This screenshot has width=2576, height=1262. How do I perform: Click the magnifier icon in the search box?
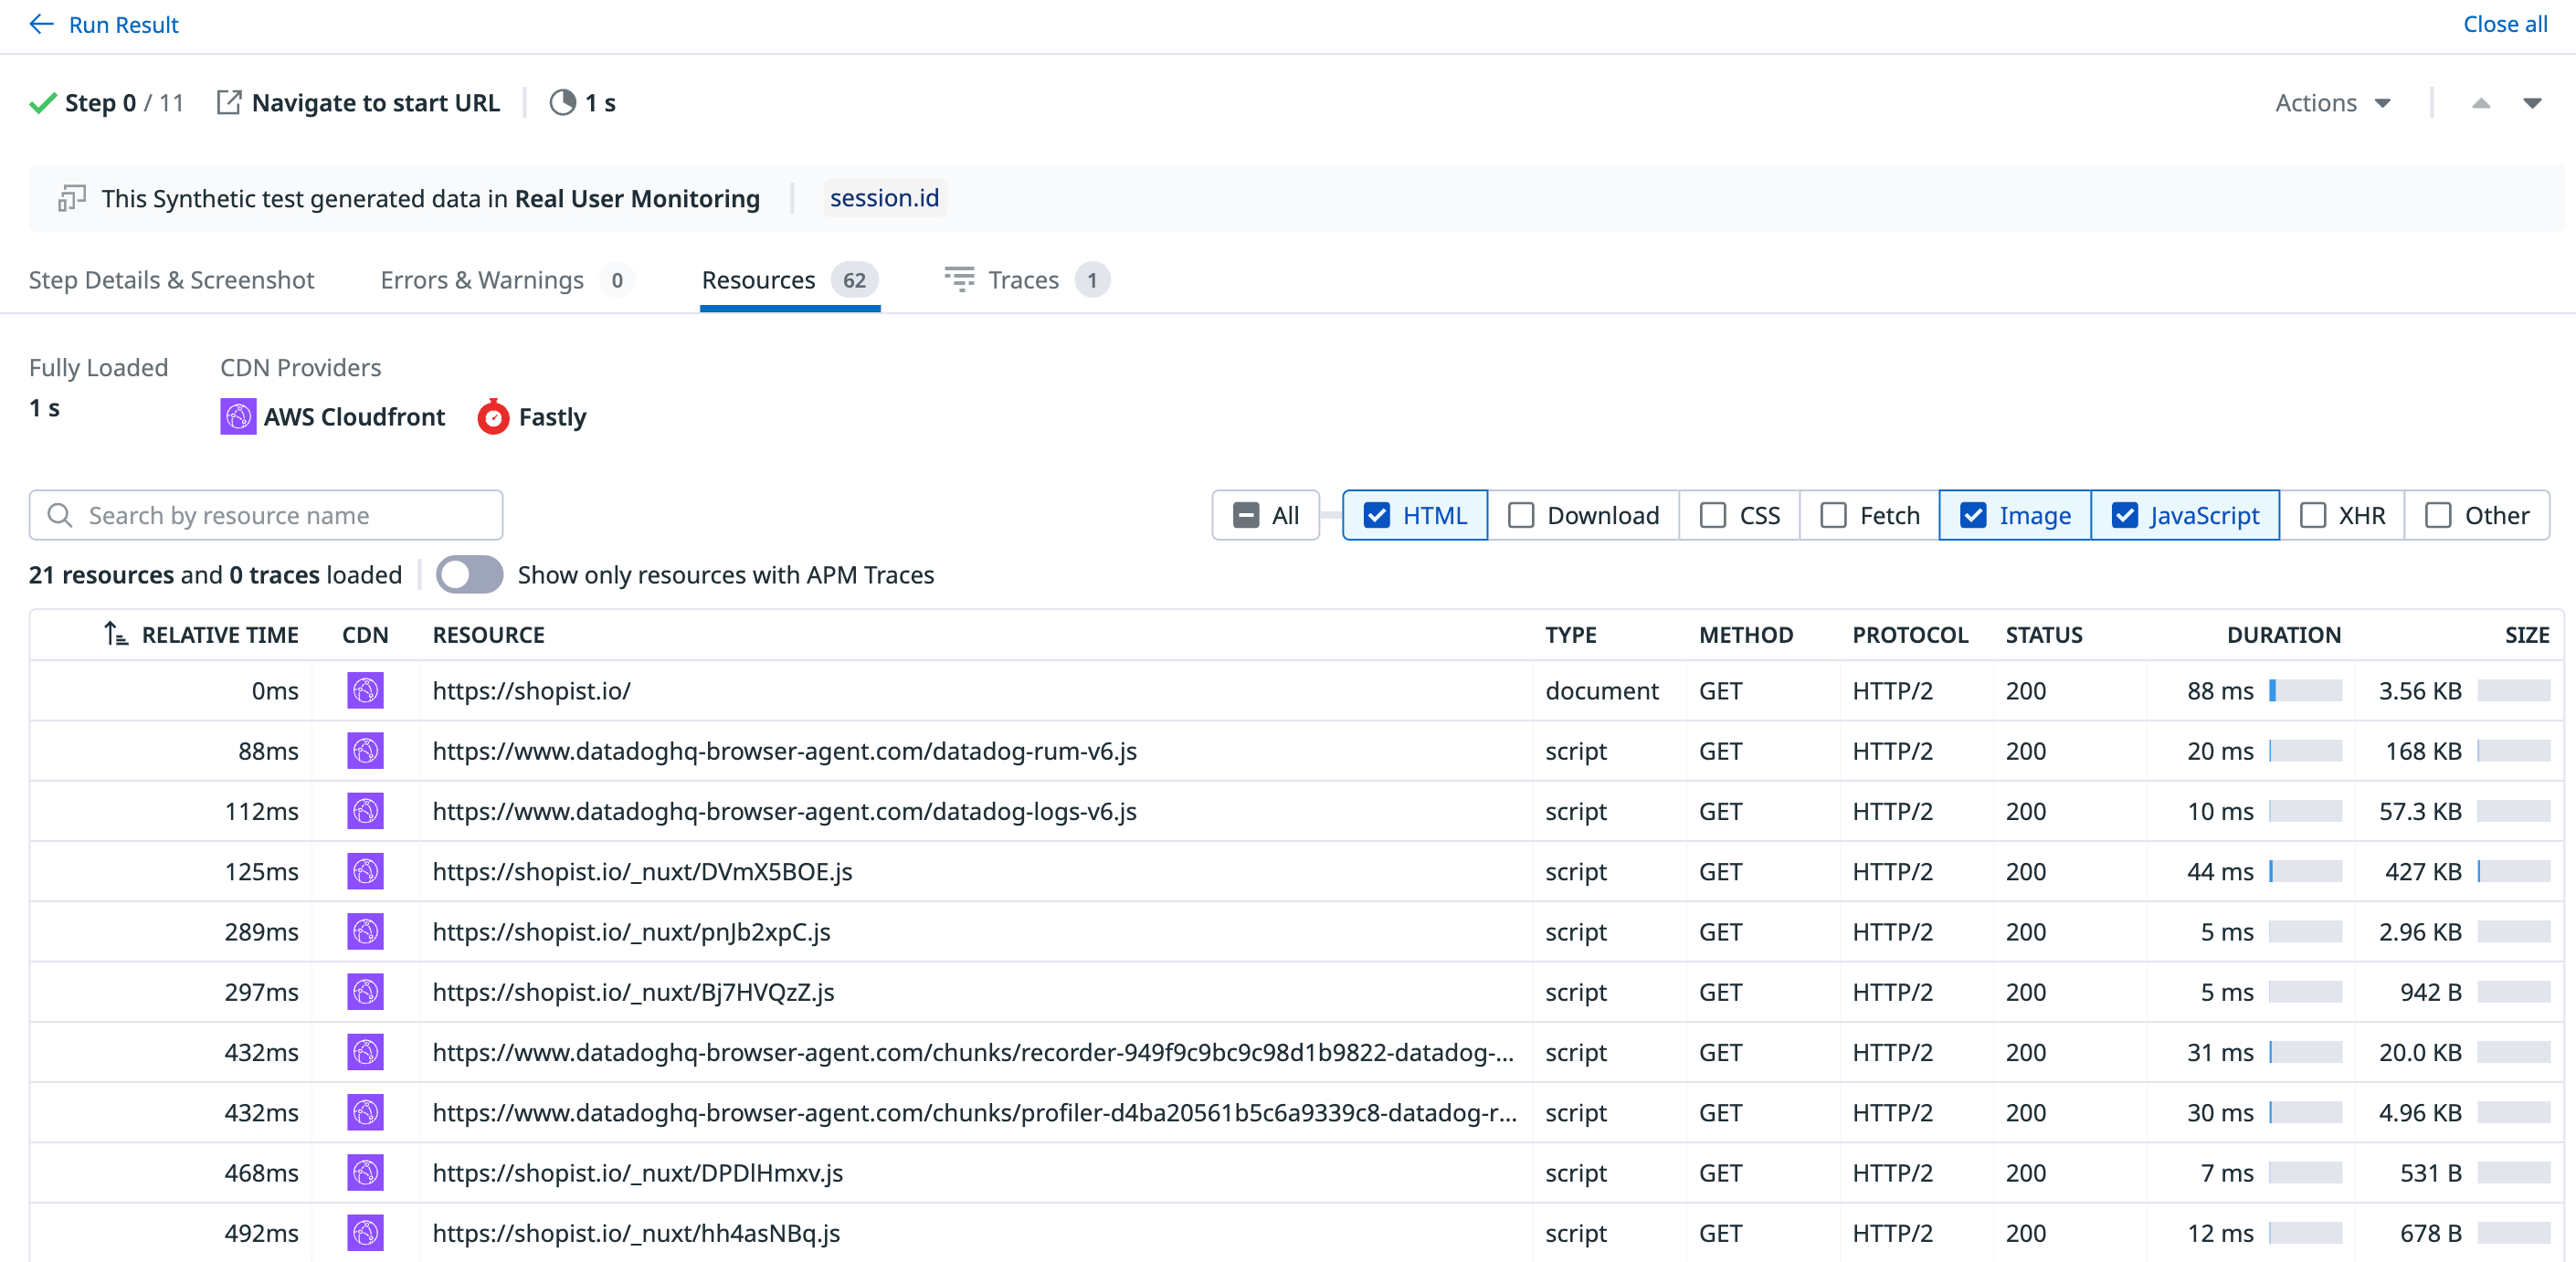tap(60, 515)
